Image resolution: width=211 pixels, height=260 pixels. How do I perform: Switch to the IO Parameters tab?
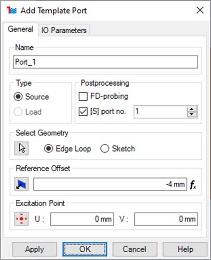[64, 30]
